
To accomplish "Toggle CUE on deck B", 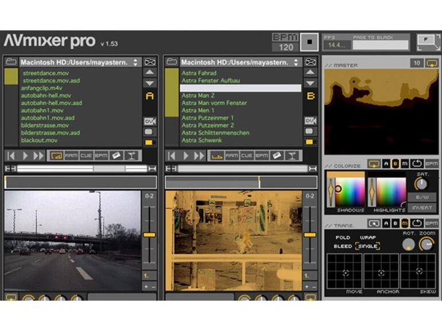I will click(247, 155).
